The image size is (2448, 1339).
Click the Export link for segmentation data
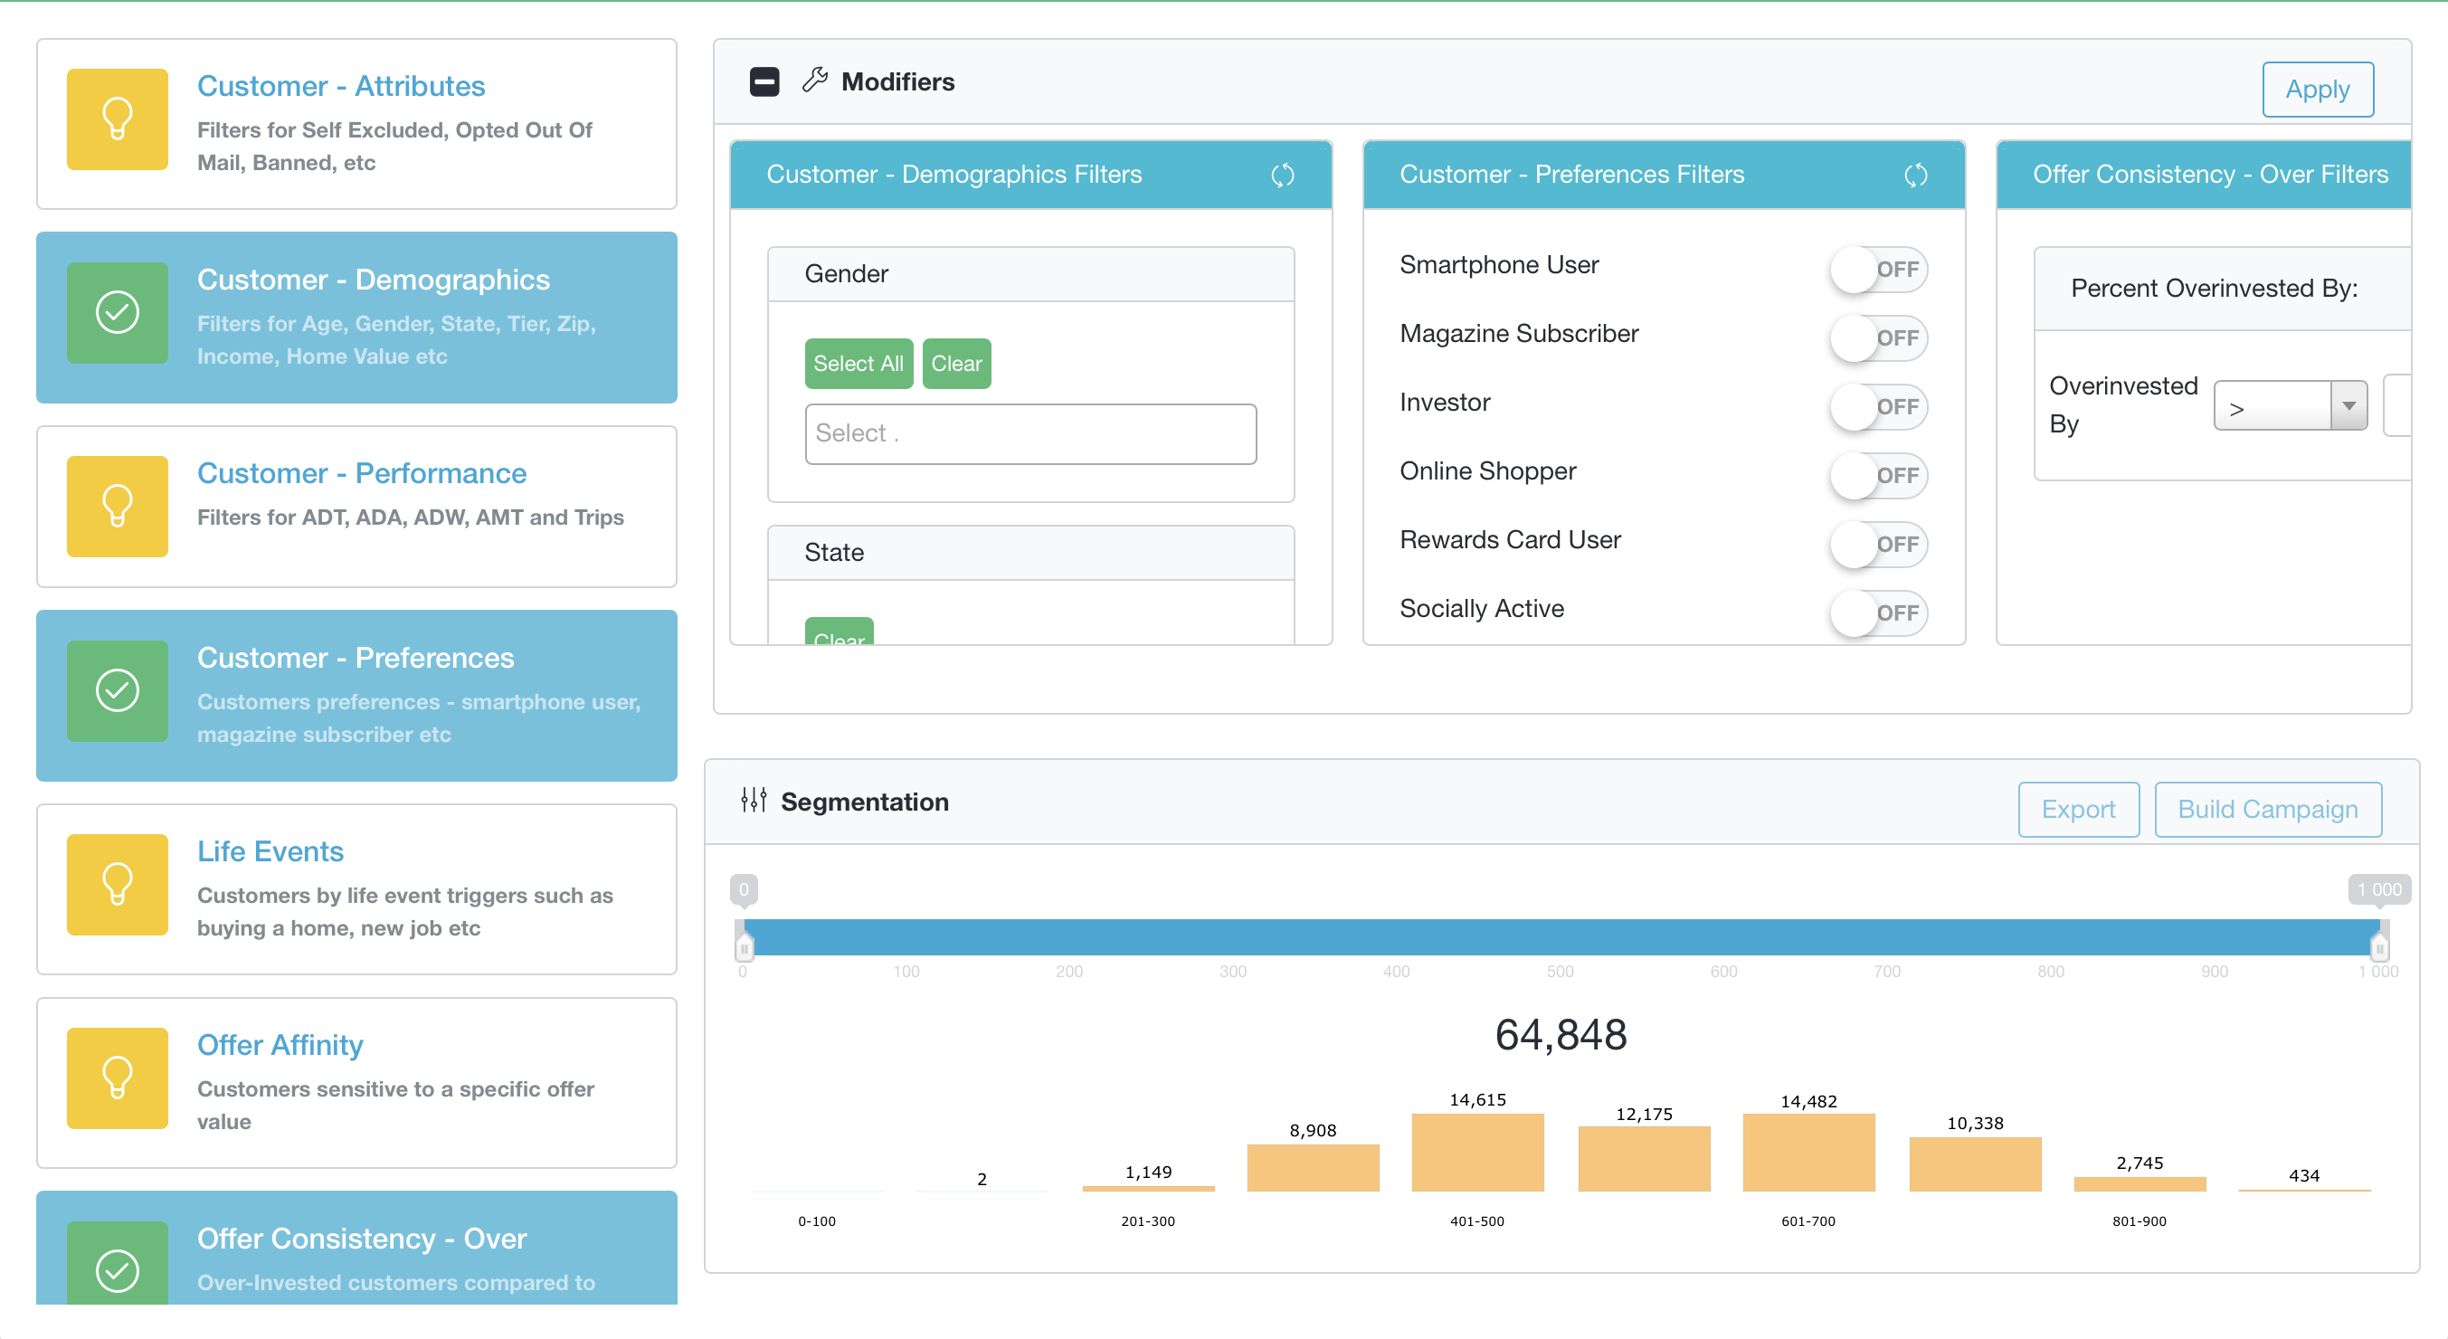[2079, 810]
